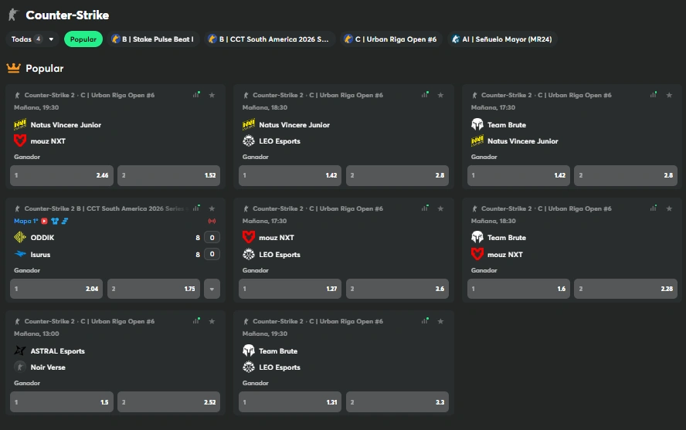The image size is (686, 430).
Task: Click the Isurus shark logo
Action: 20,254
